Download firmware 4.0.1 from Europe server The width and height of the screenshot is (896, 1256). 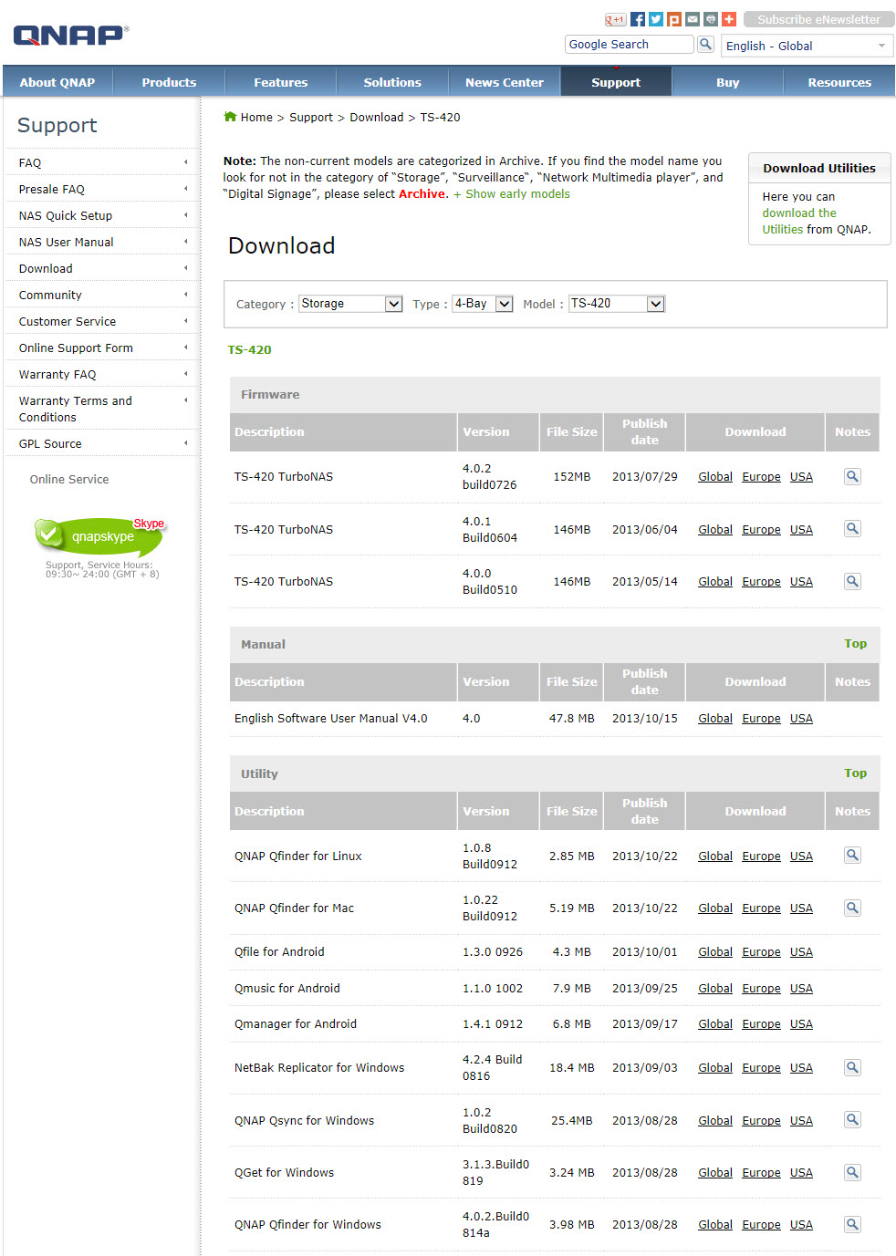point(761,530)
